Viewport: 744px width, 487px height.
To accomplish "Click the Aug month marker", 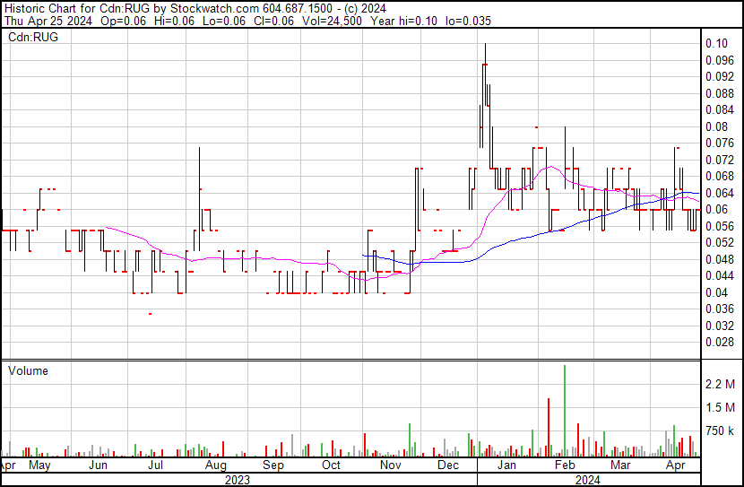I will (215, 465).
